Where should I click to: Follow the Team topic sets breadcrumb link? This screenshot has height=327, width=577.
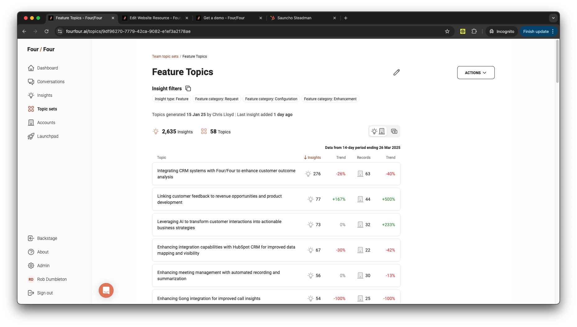click(x=165, y=56)
